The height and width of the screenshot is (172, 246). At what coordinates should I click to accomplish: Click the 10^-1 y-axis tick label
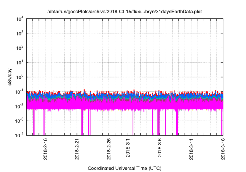coord(19,92)
